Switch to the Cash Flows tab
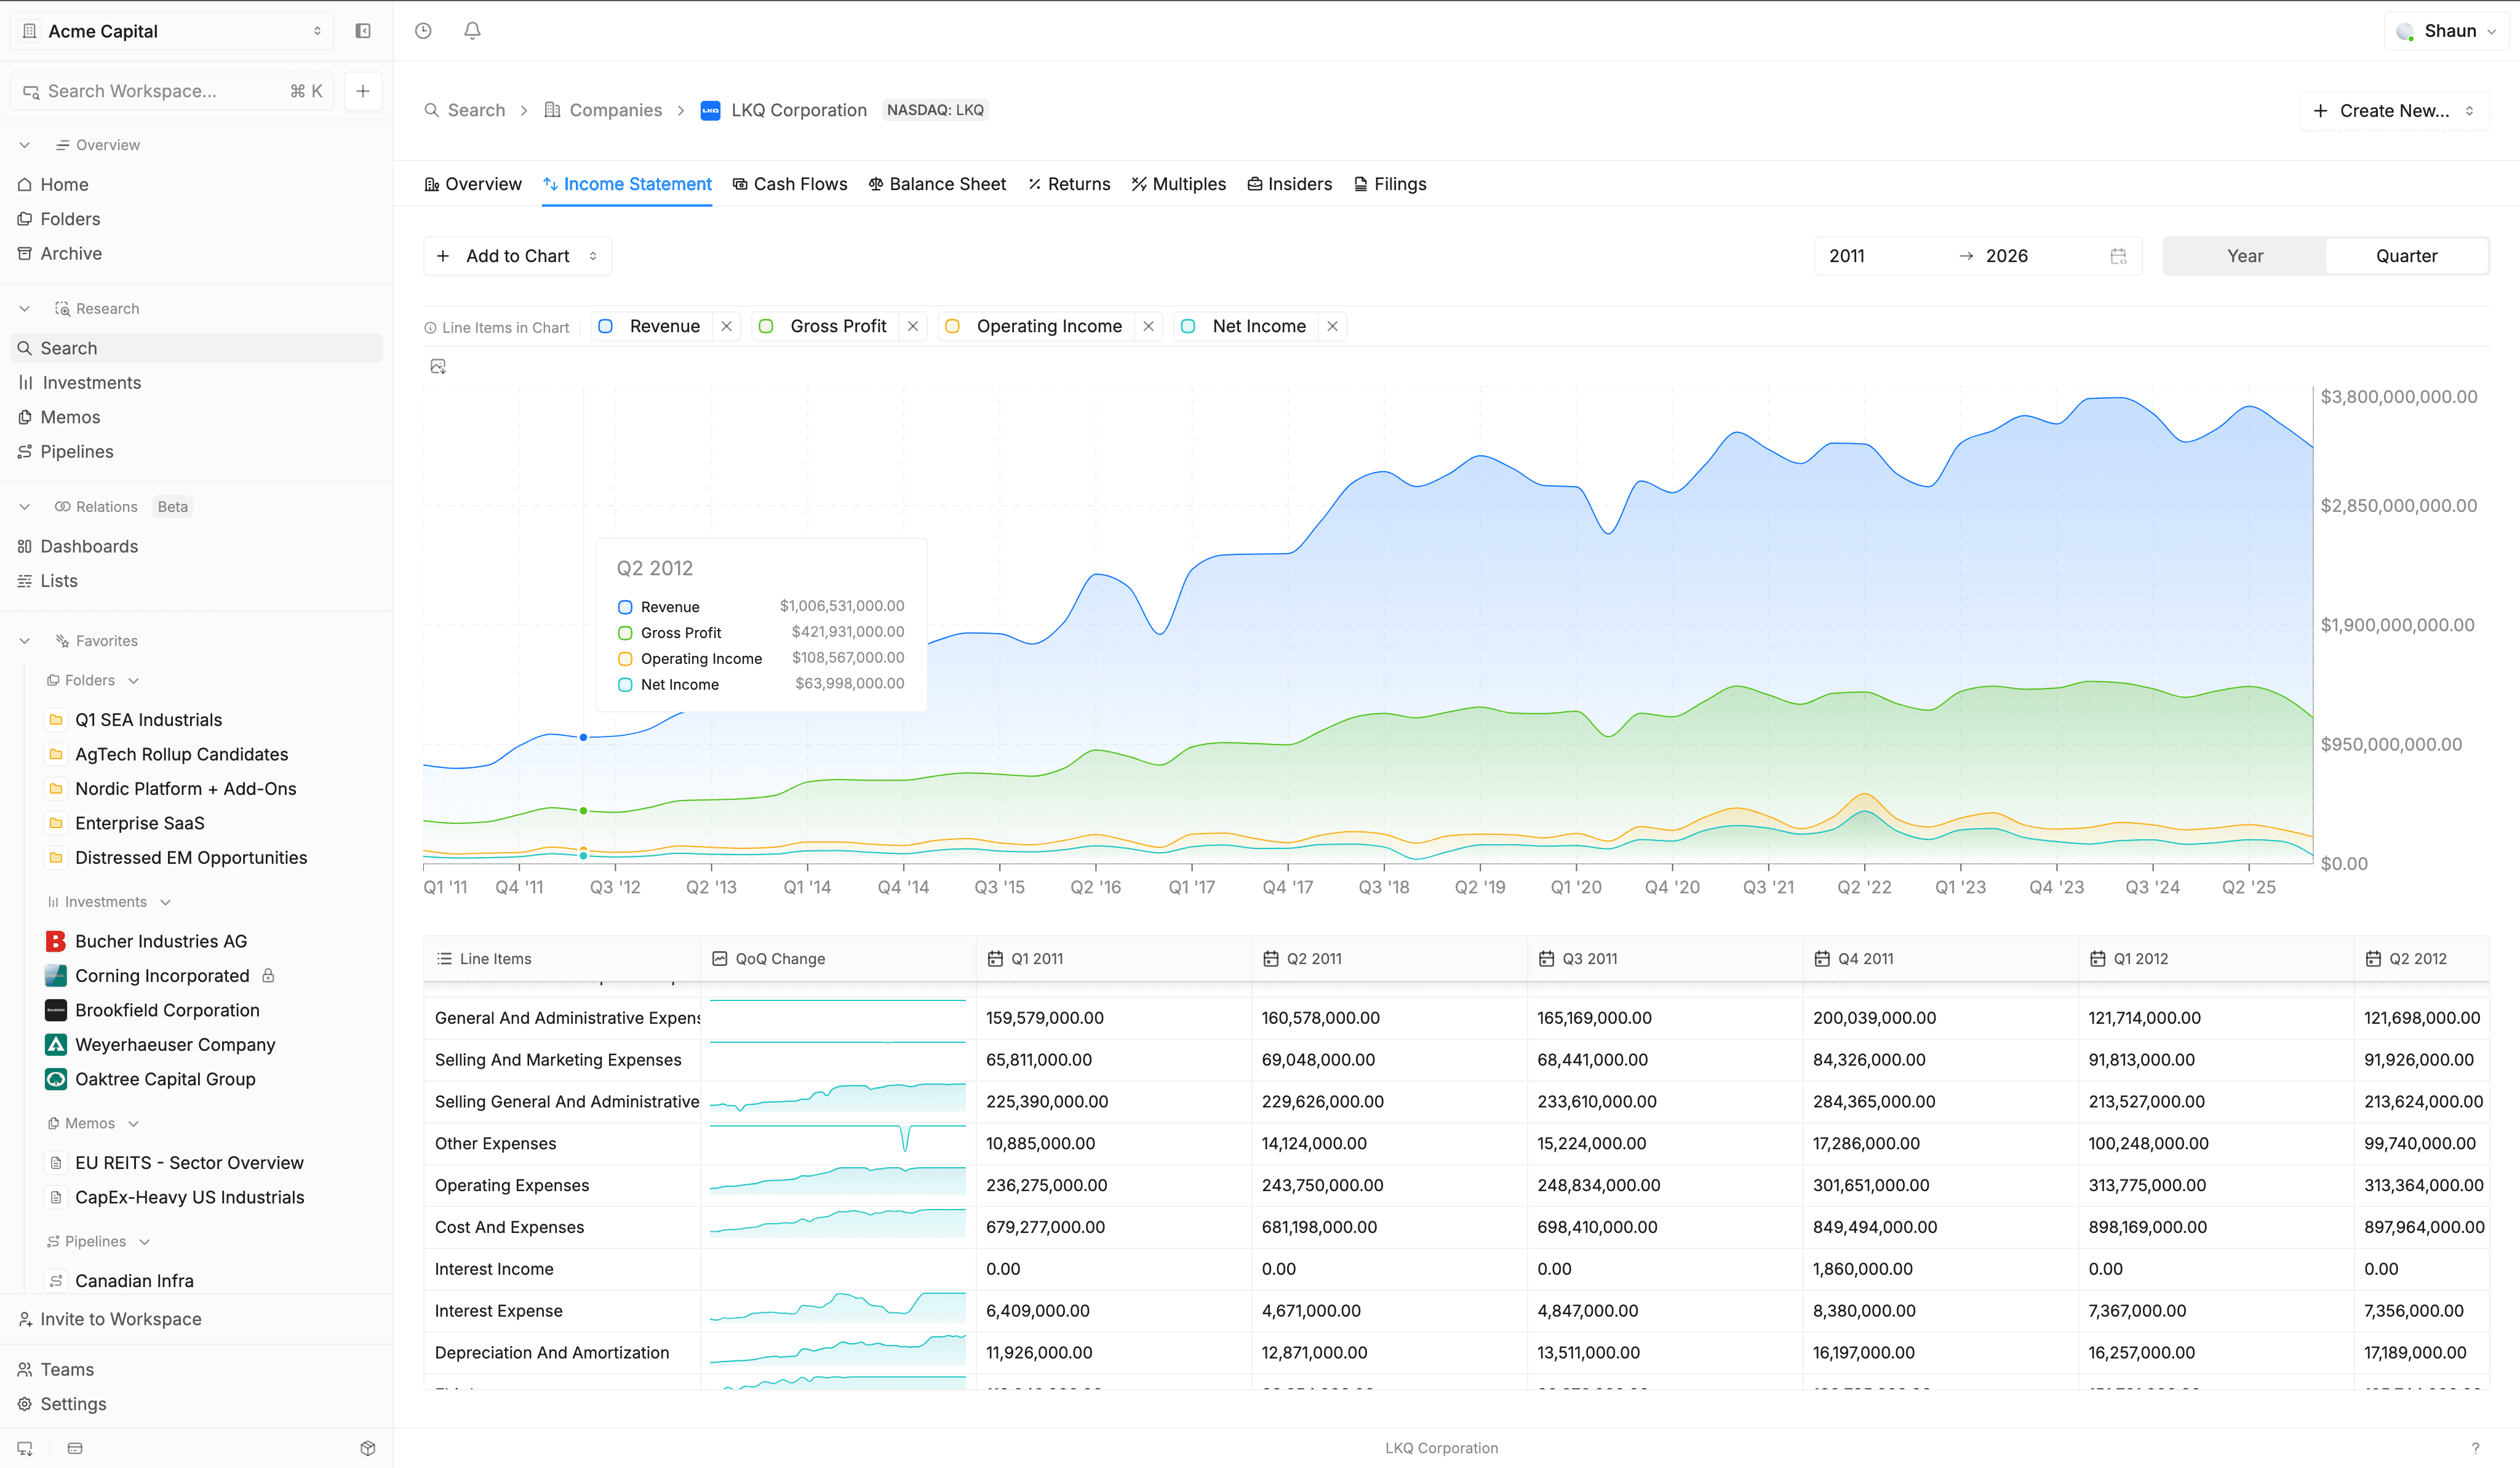Screen dimensions: 2520x1468 (789, 184)
